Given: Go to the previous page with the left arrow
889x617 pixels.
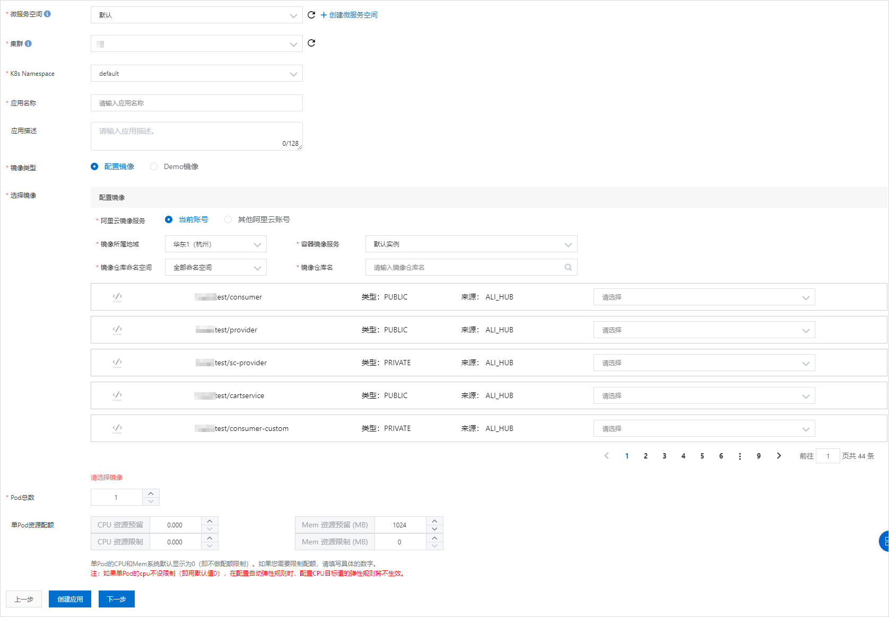Looking at the screenshot, I should (607, 456).
